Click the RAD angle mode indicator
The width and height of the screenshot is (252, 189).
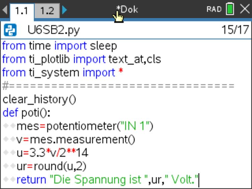[214, 9]
